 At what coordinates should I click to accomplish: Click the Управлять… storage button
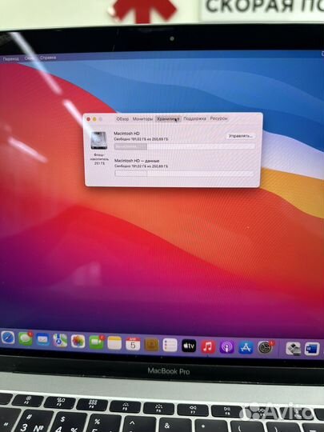click(x=241, y=136)
